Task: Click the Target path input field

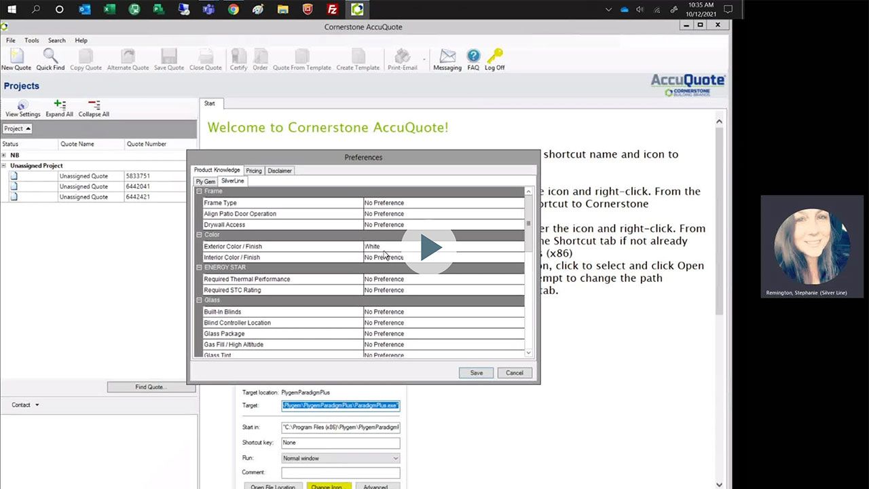Action: [x=341, y=405]
